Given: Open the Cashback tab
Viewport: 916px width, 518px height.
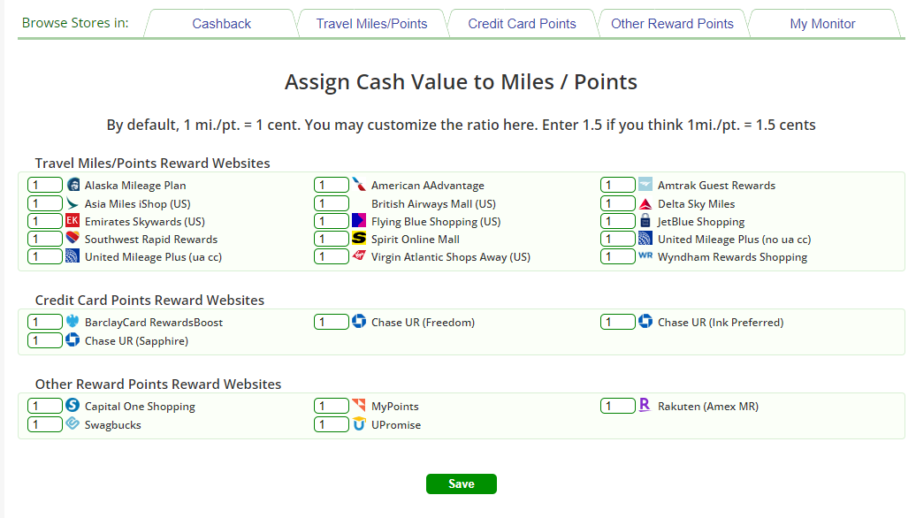Looking at the screenshot, I should tap(221, 24).
